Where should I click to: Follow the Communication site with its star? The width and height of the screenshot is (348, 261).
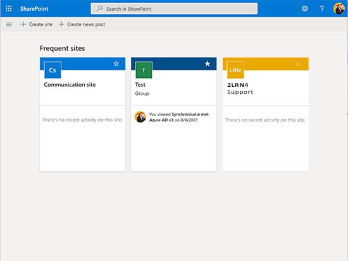(116, 64)
